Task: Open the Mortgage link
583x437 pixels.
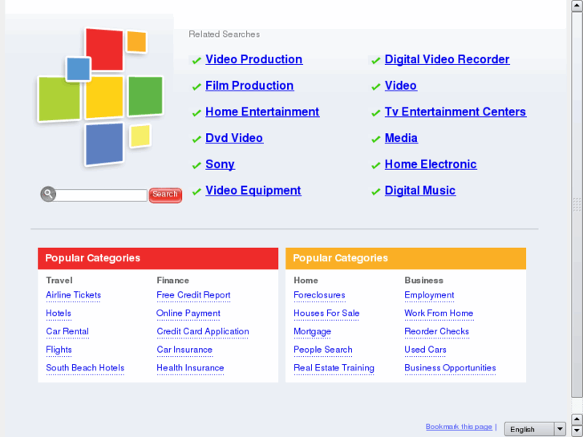Action: [x=312, y=332]
